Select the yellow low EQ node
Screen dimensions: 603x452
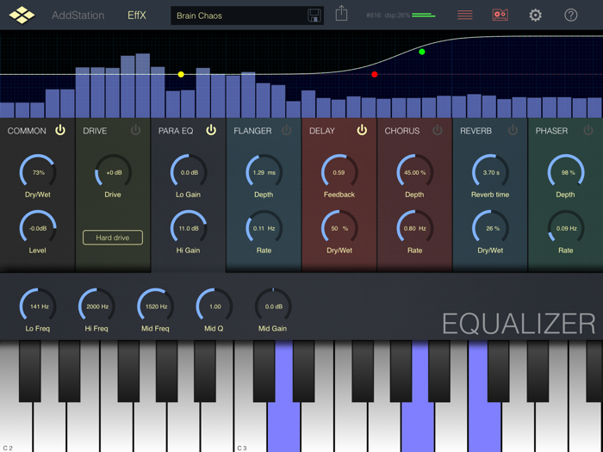tap(181, 74)
